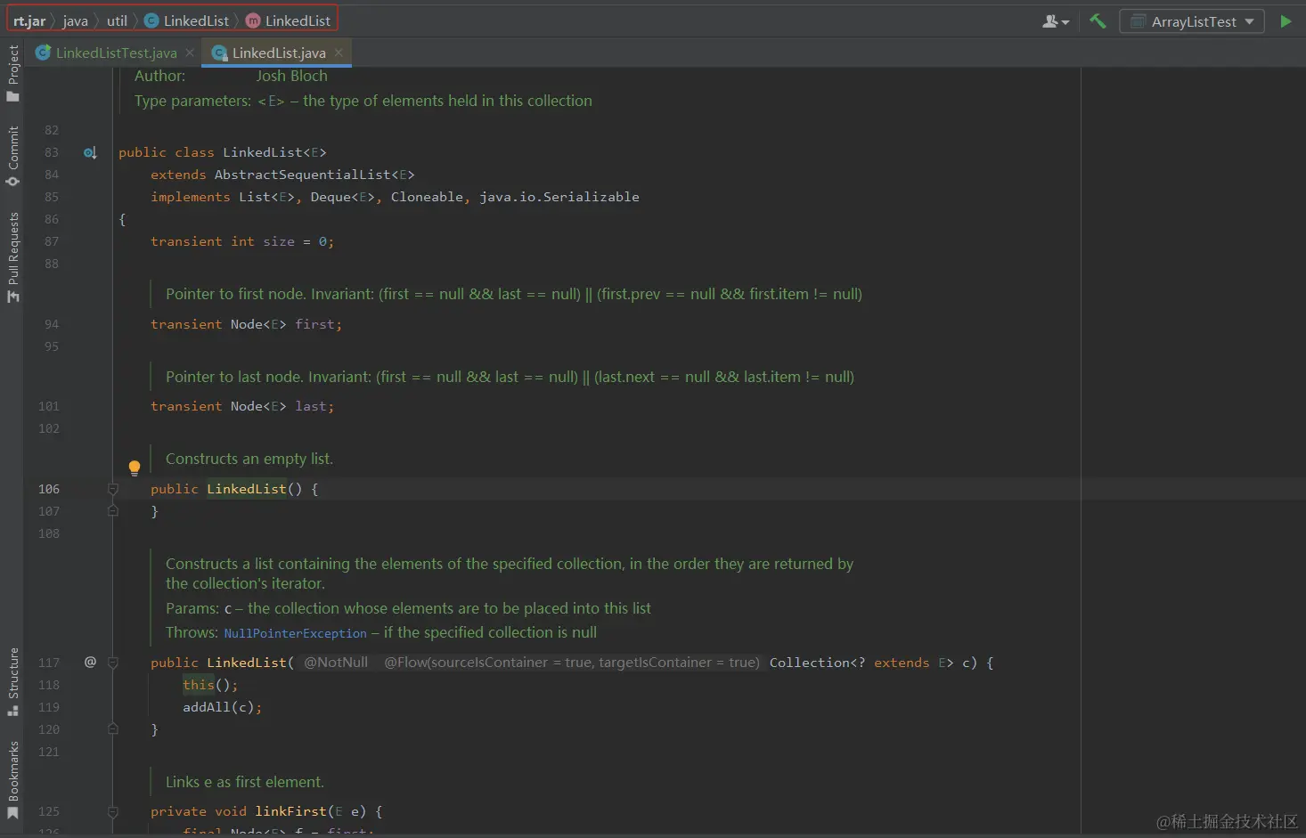Click 'Constructs an empty list.' doc comment
1306x838 pixels.
[249, 459]
